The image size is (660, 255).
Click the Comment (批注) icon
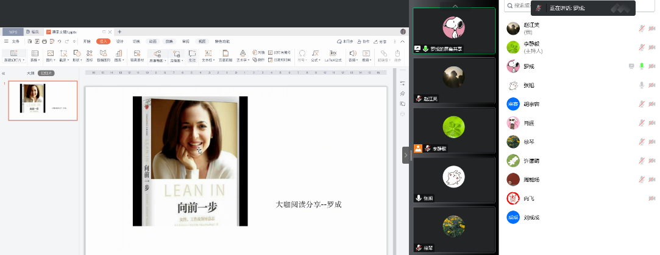[x=192, y=53]
